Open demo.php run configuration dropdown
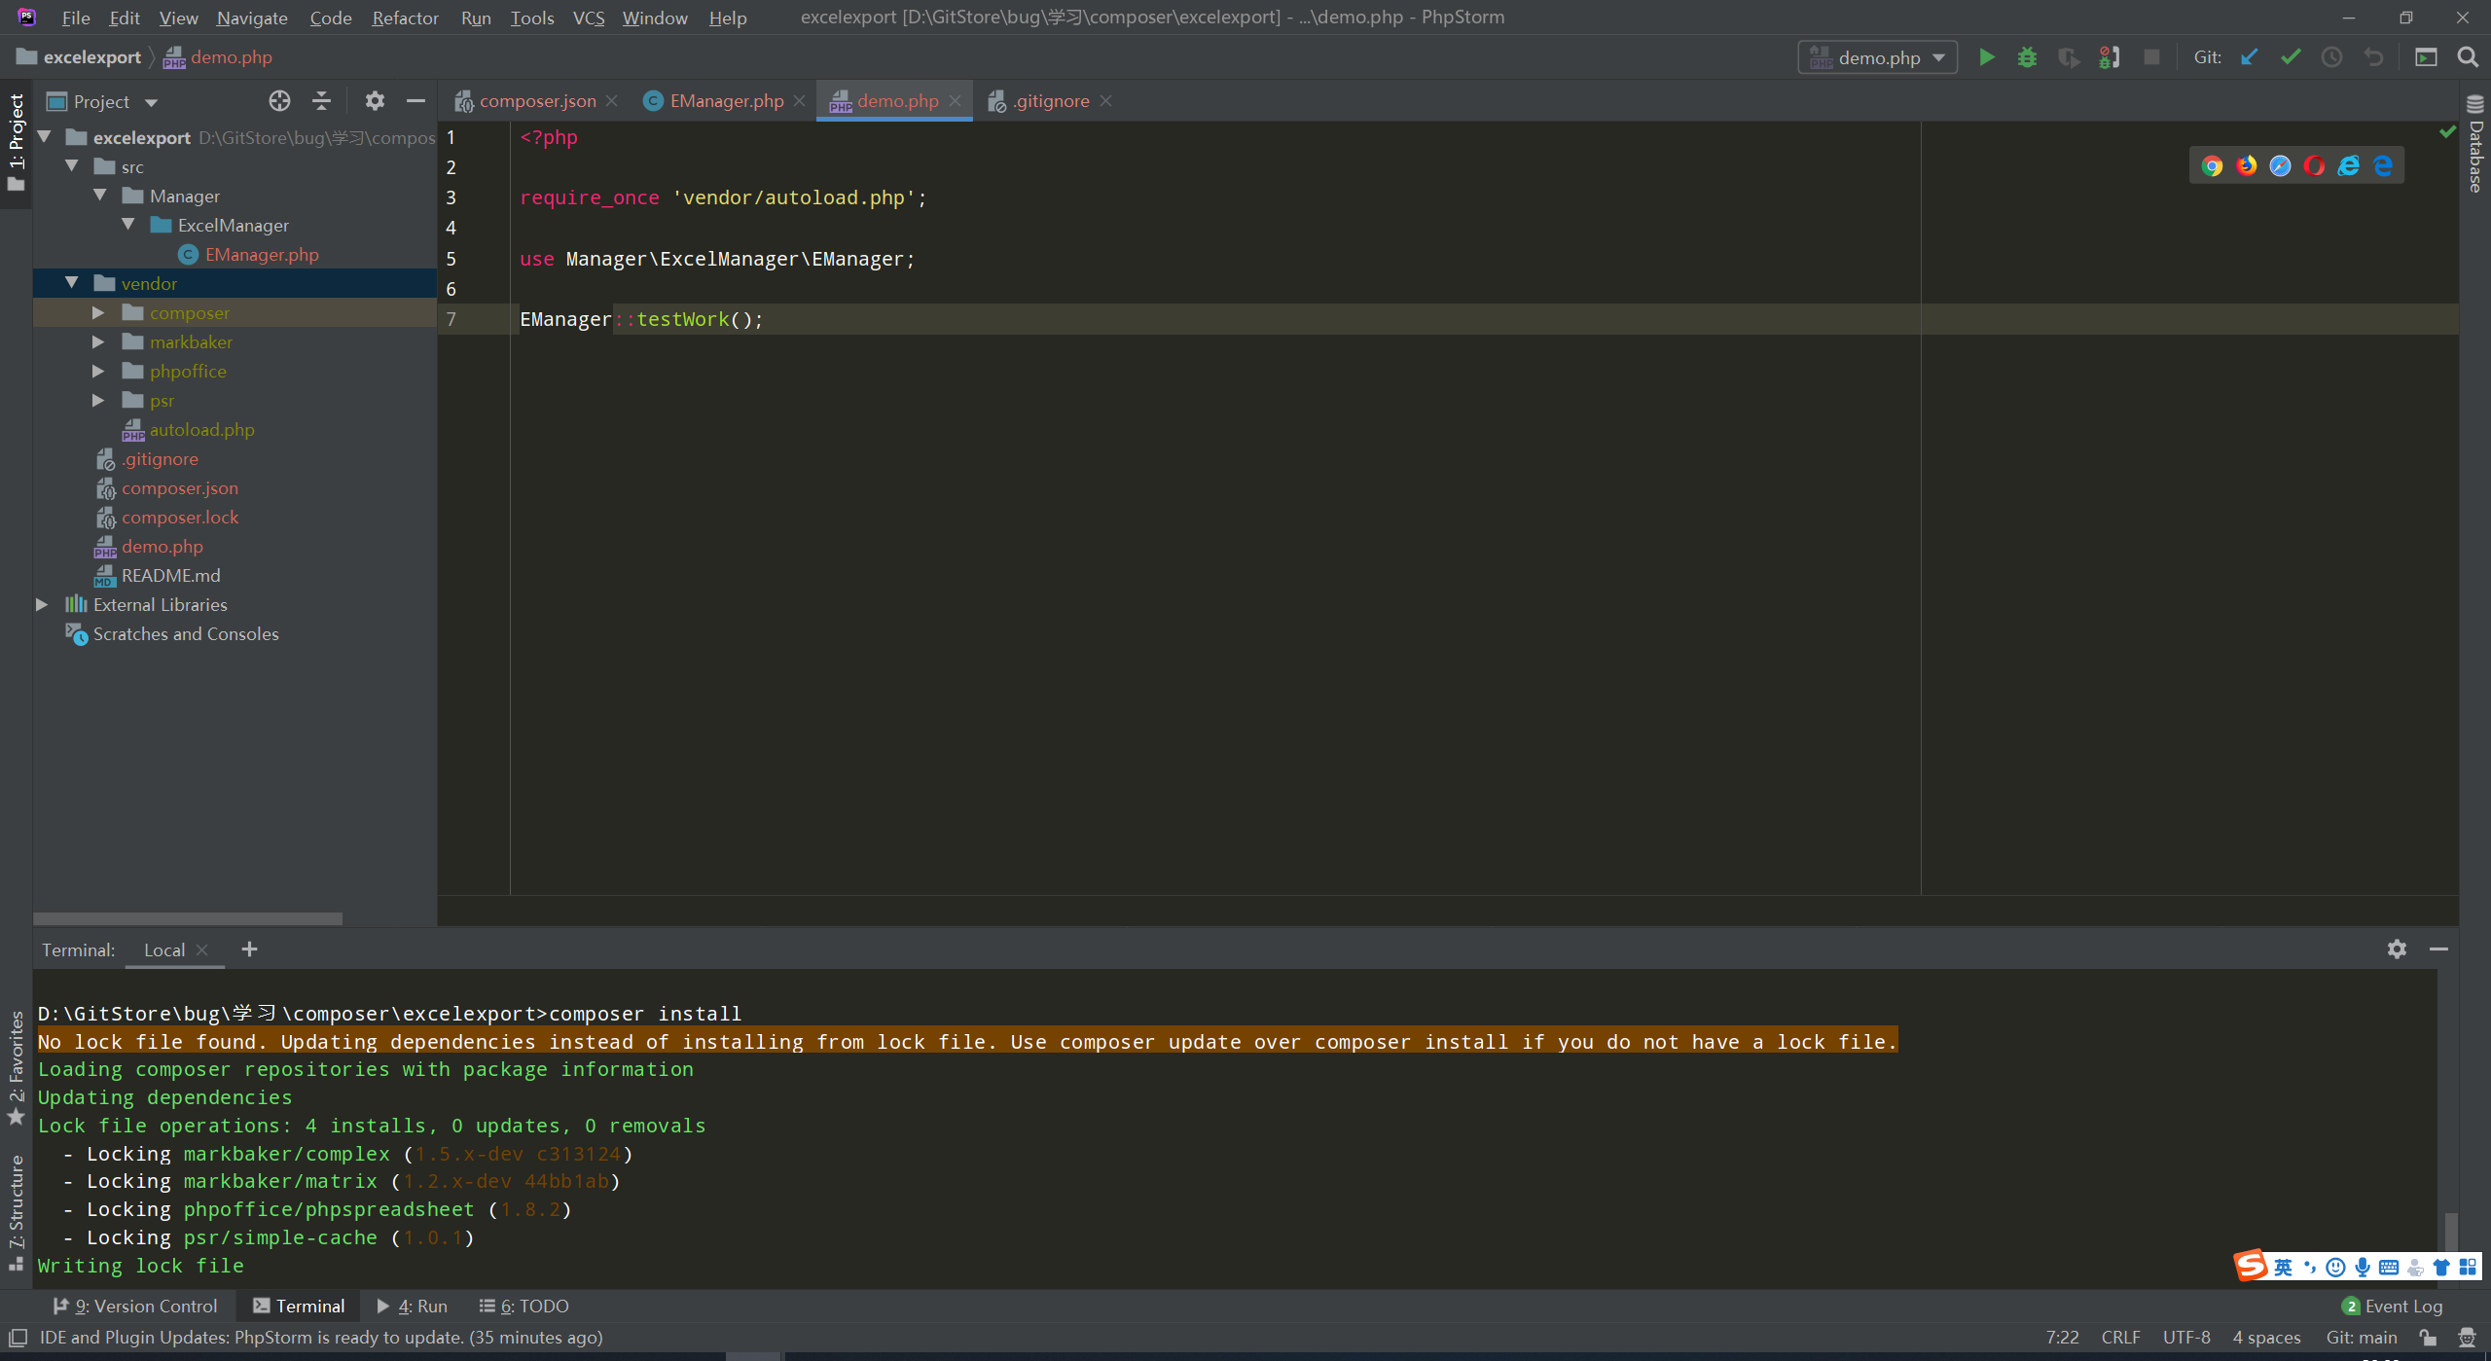The height and width of the screenshot is (1361, 2491). pos(1877,57)
